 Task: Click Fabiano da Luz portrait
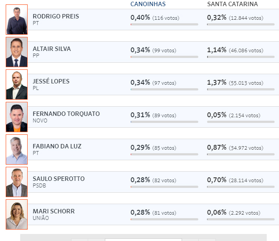(17, 150)
